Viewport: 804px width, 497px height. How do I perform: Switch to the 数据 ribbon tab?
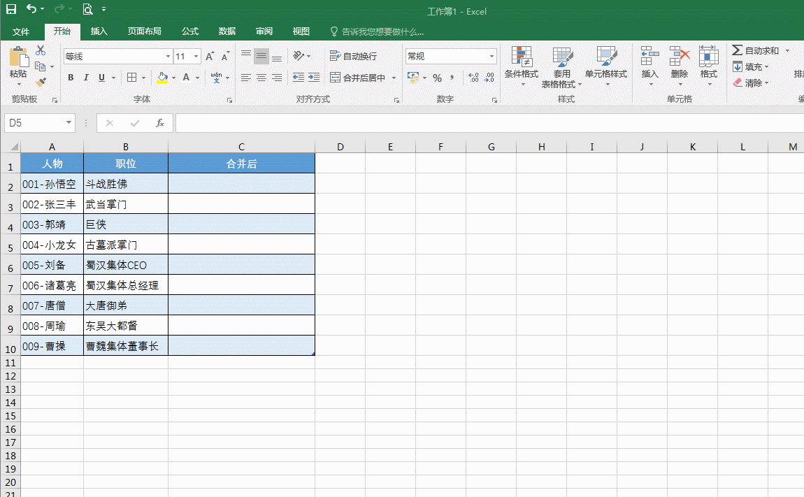227,31
